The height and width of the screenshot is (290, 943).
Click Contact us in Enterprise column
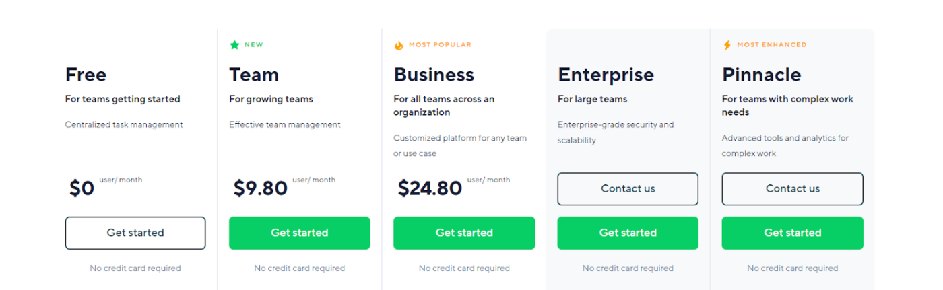(x=628, y=189)
